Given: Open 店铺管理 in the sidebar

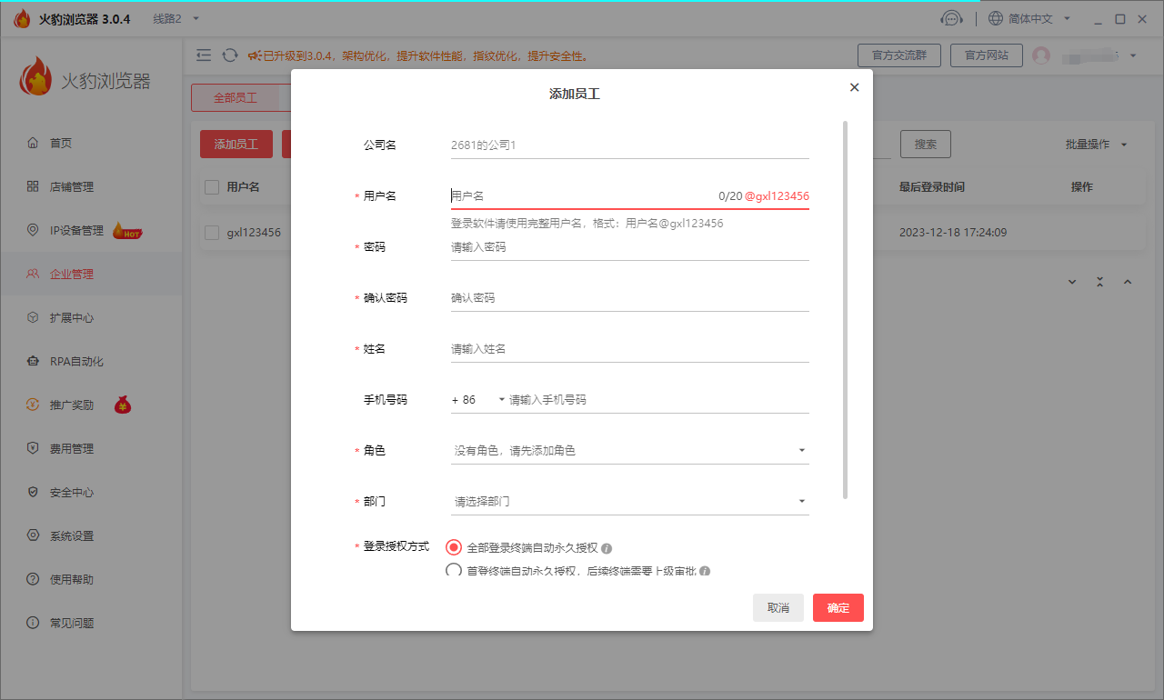Looking at the screenshot, I should click(71, 187).
